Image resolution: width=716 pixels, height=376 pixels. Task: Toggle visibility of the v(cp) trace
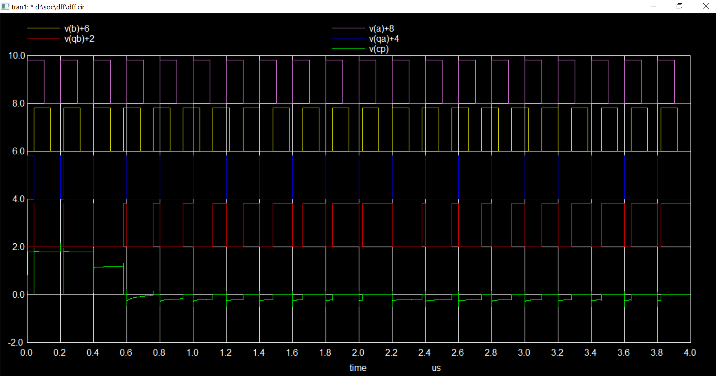click(379, 48)
